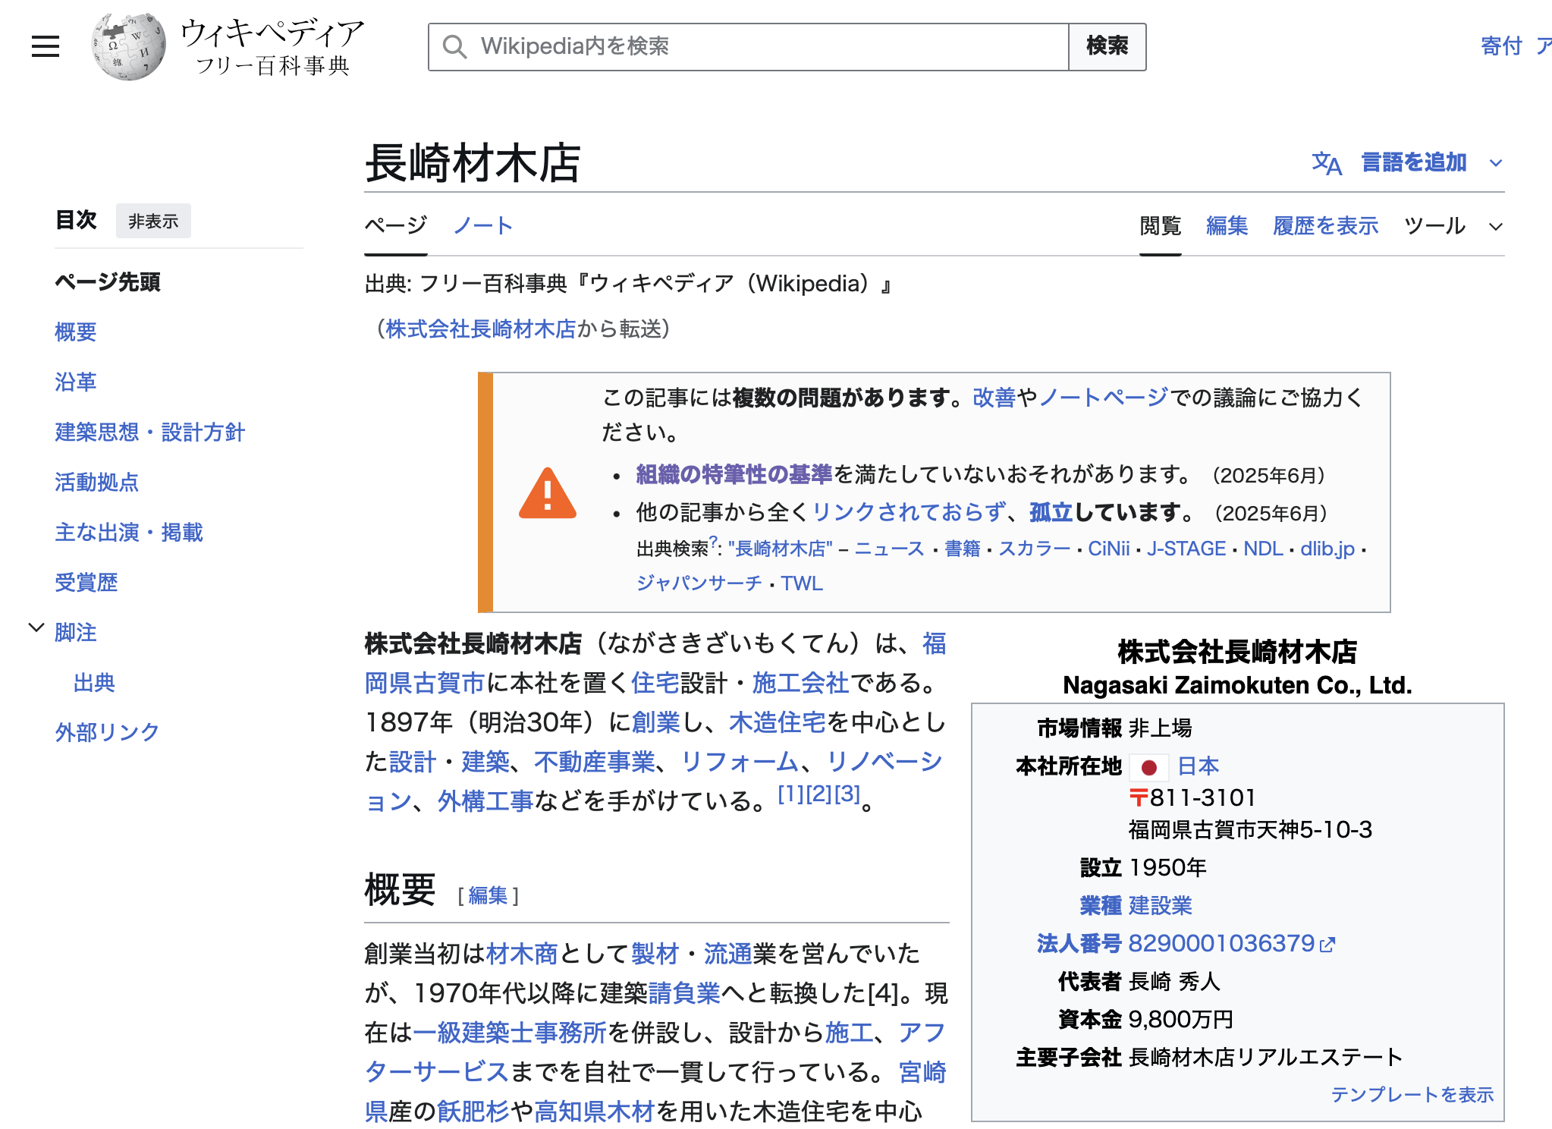1552x1129 pixels.
Task: Click the 飫肥杉 link
Action: tap(473, 1112)
